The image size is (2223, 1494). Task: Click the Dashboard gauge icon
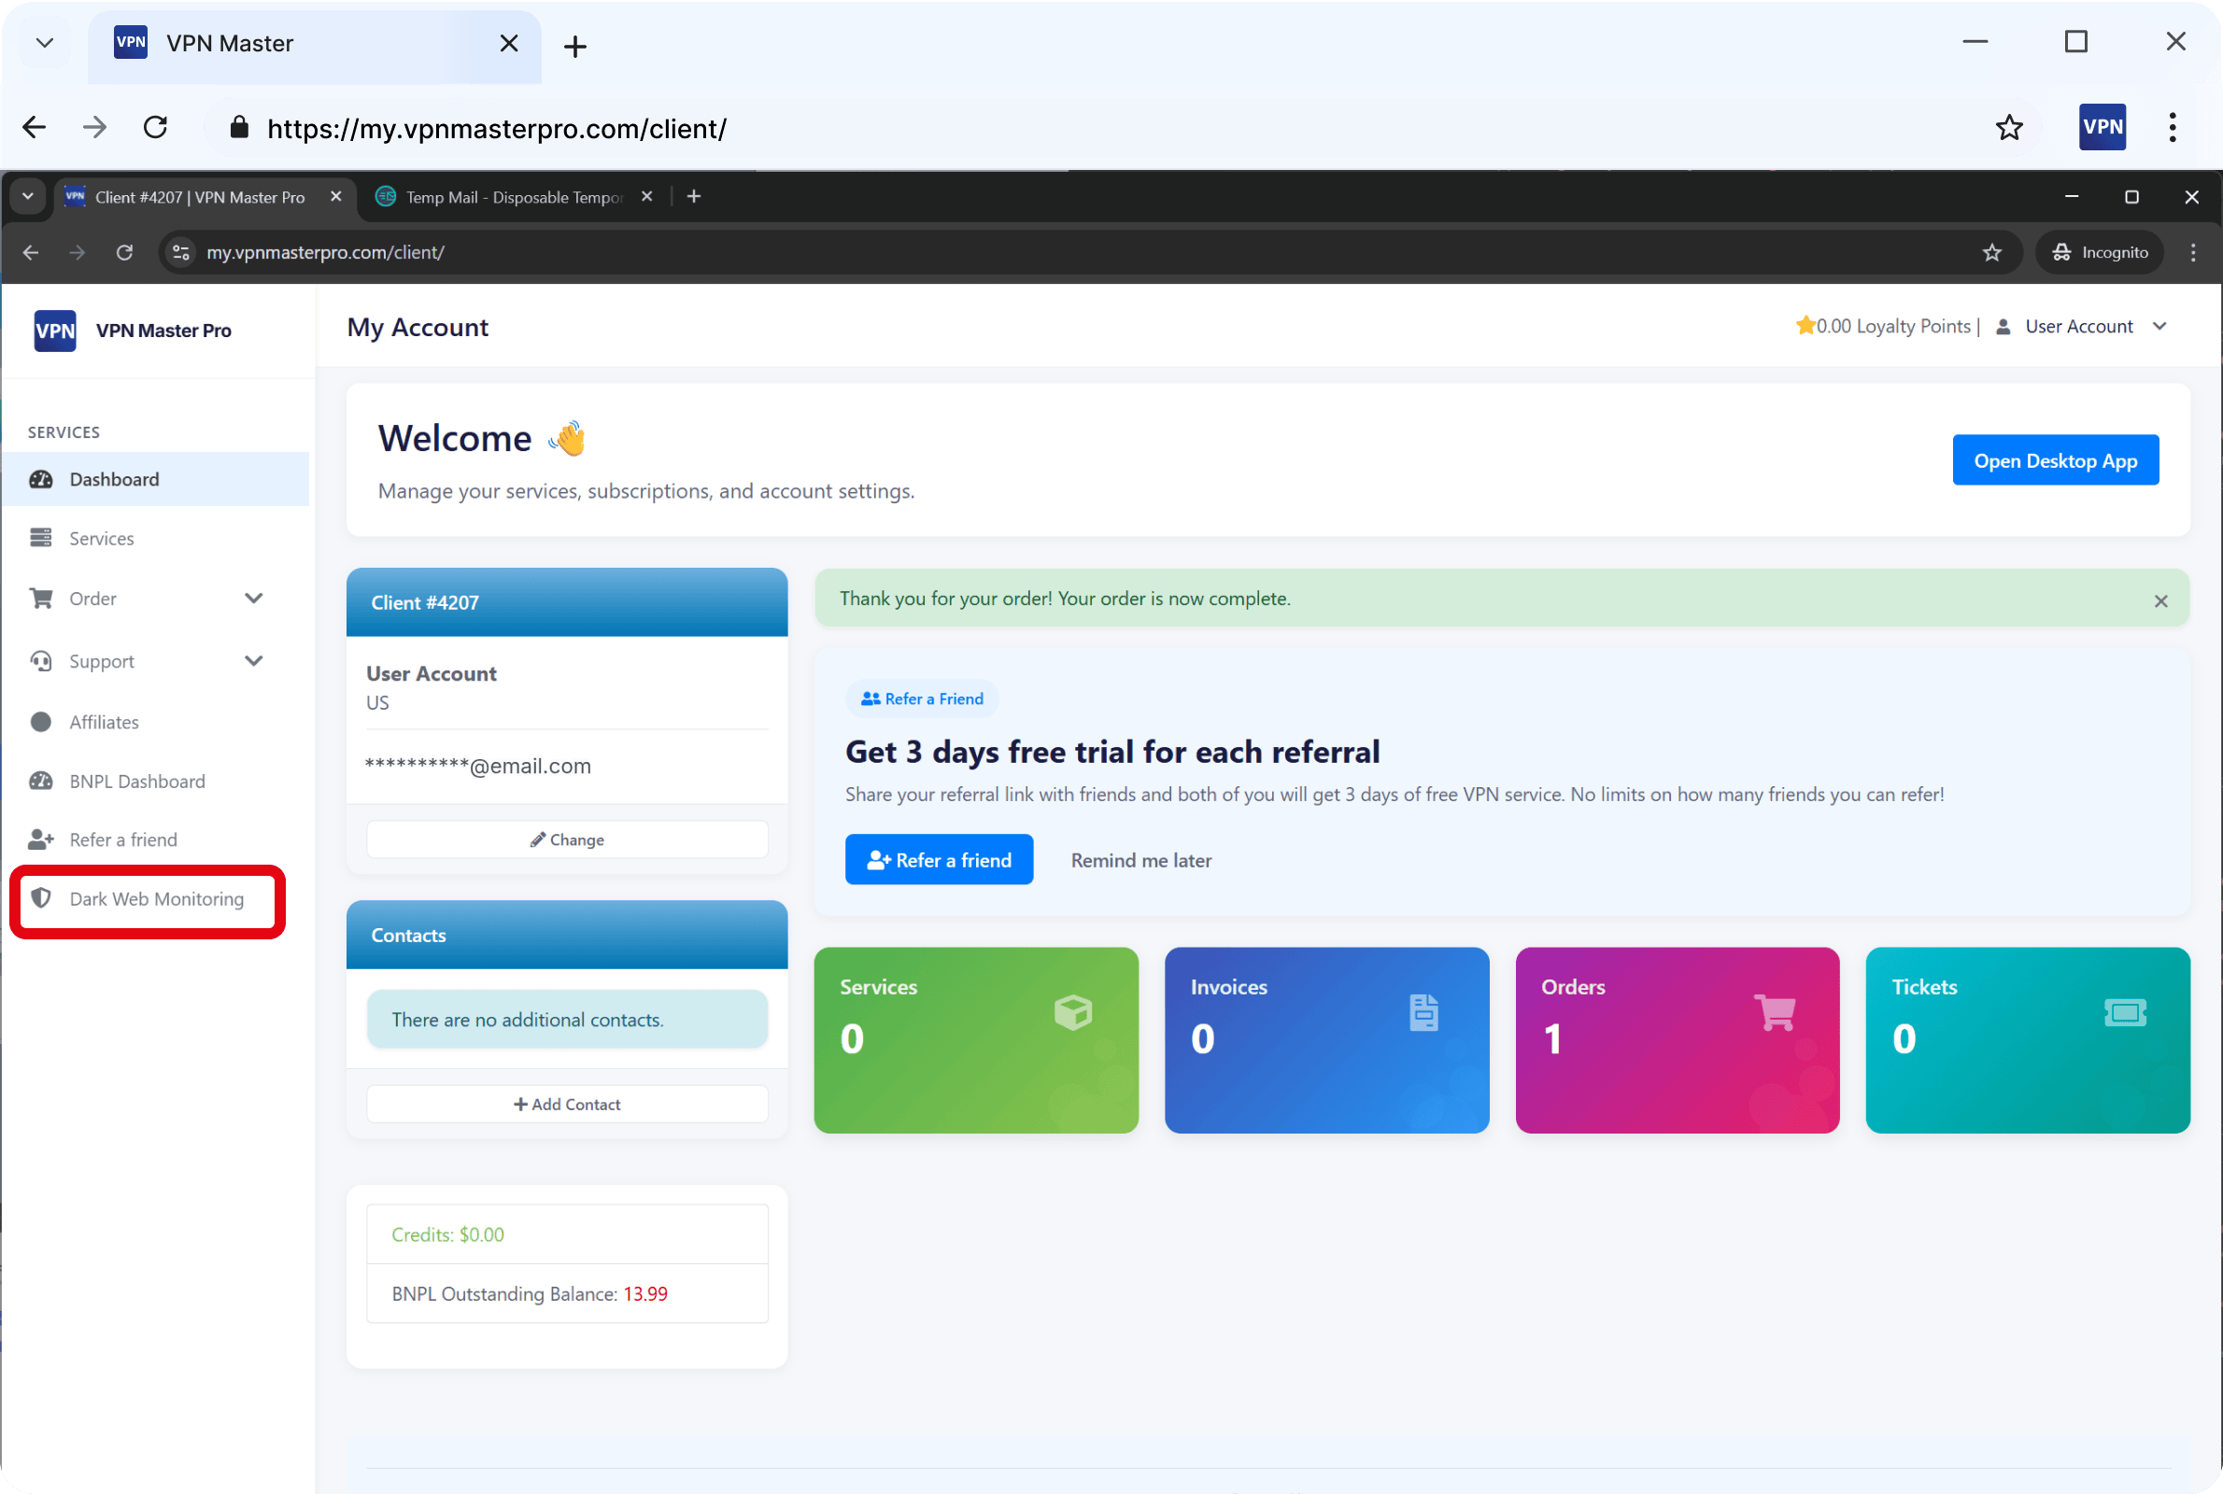click(41, 479)
